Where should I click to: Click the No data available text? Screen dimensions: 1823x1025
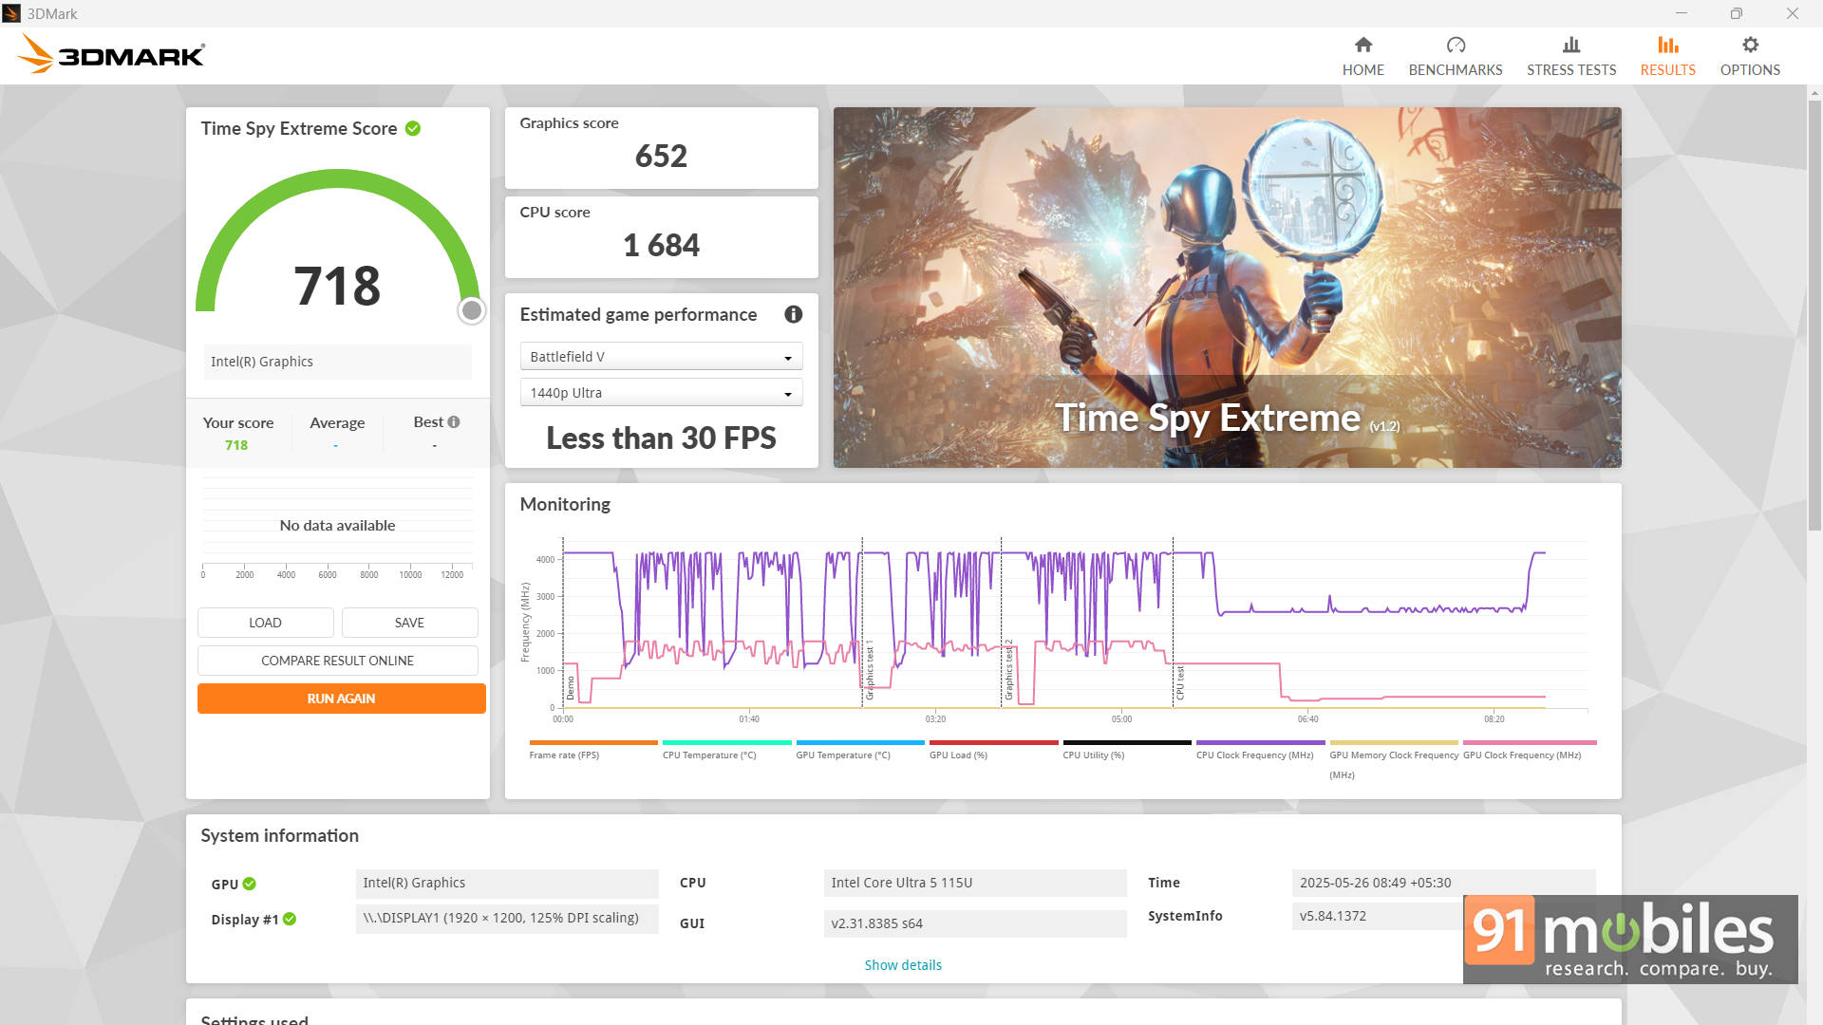click(x=337, y=525)
